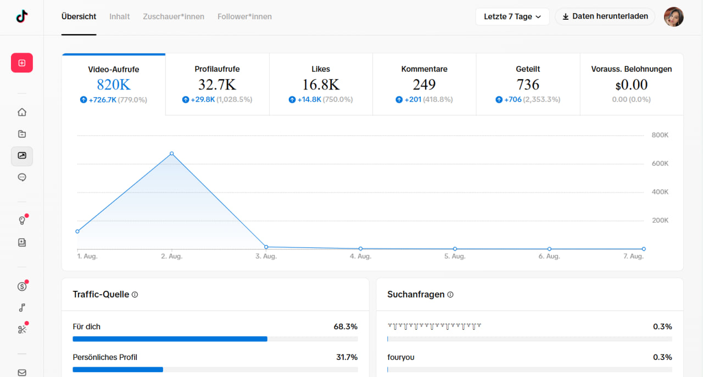
Task: Select the Profilaufrufe metric card
Action: [217, 85]
